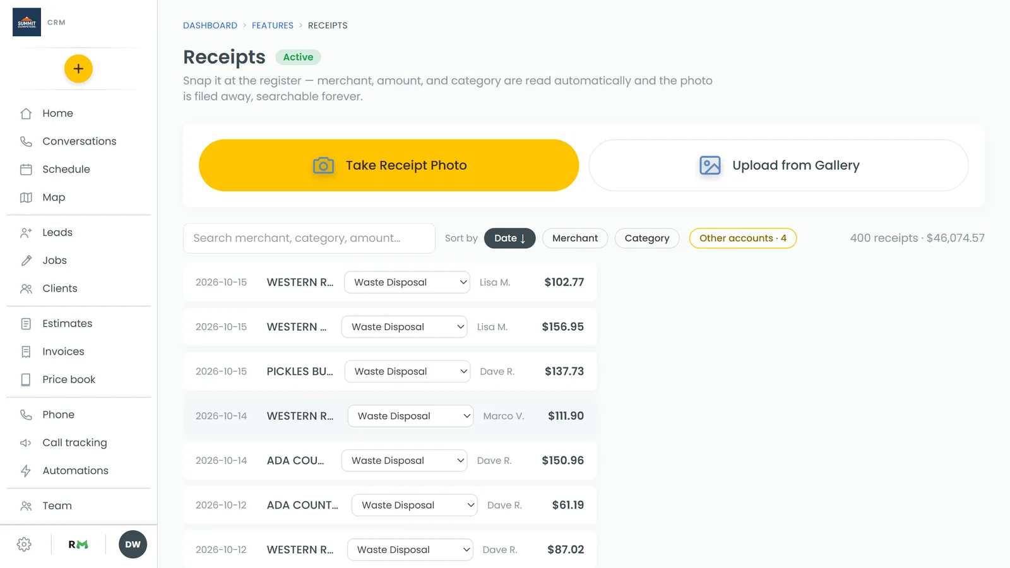Open the Phone sidebar icon
1010x568 pixels.
point(26,415)
